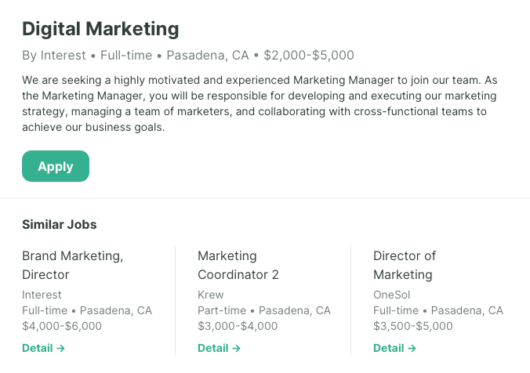Click the green Apply button
Image resolution: width=530 pixels, height=373 pixels.
tap(56, 166)
